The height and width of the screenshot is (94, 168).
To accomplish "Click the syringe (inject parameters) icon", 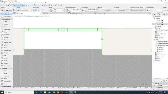I will pyautogui.click(x=11, y=5).
